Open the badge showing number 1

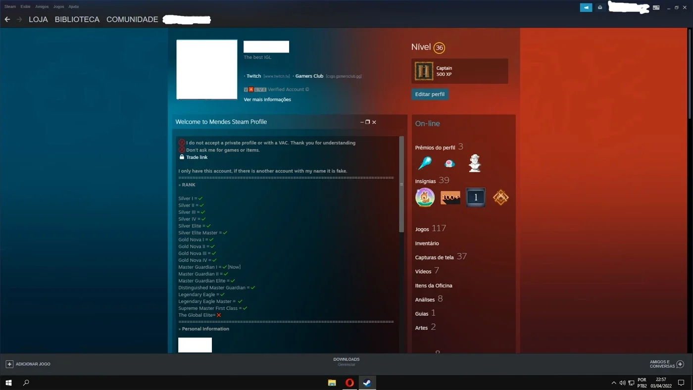tap(476, 197)
